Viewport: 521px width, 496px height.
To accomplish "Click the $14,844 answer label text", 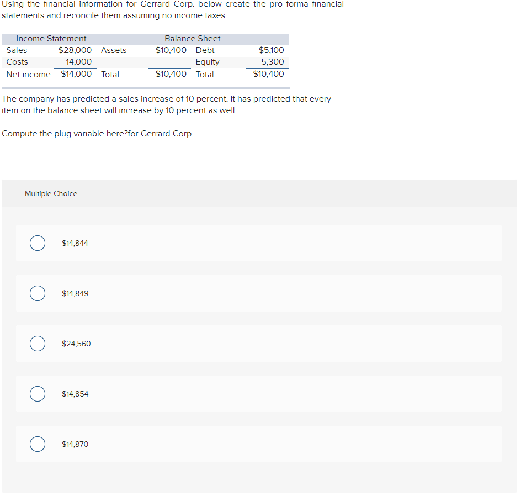I will (75, 243).
